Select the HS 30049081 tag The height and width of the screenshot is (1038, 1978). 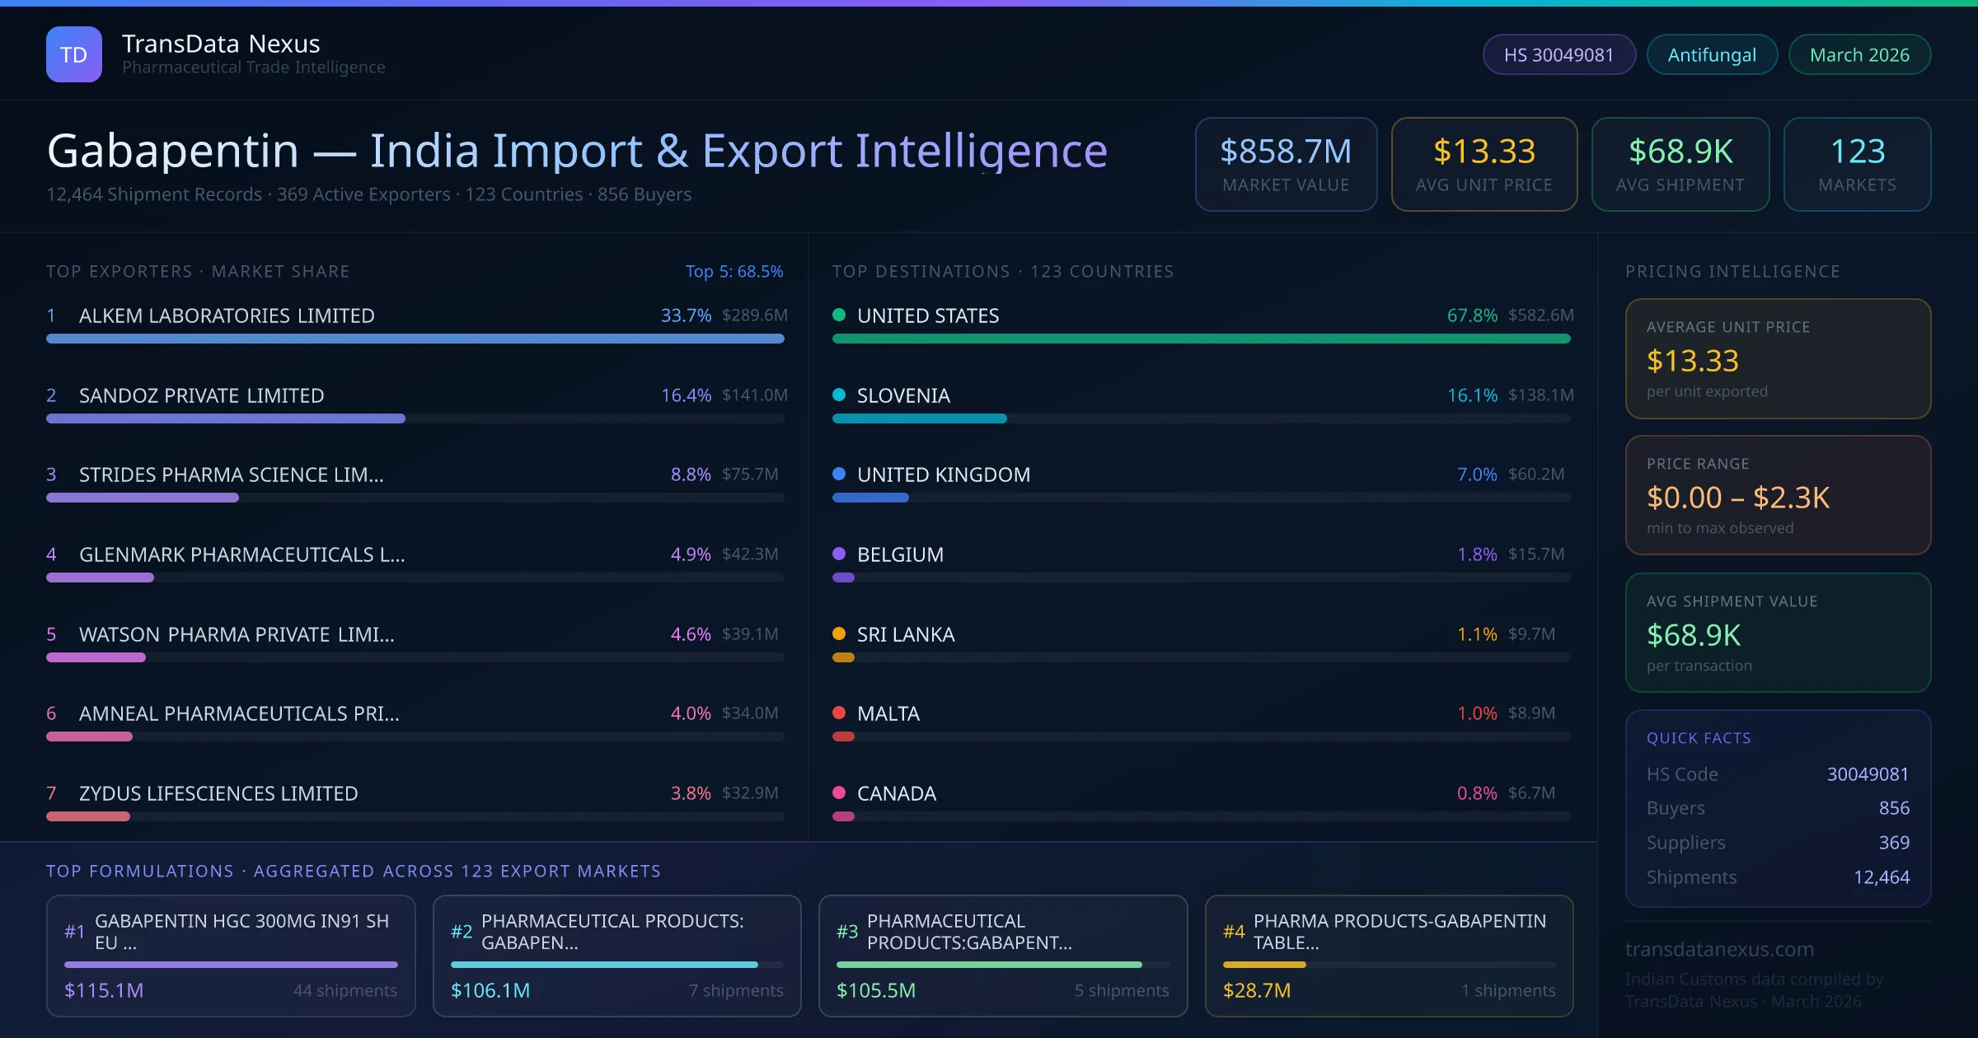[1558, 54]
